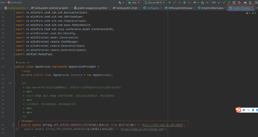Viewport: 258px width, 137px height.
Task: Open the http://192.168.96.182:8888 URL link
Action: (x=163, y=125)
